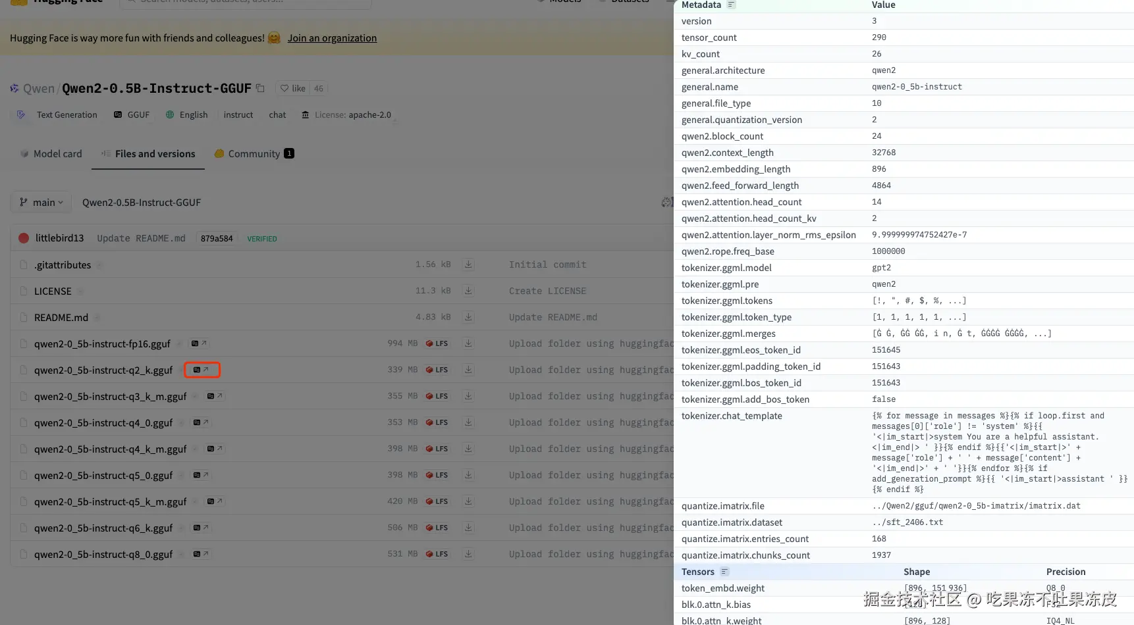Click the icon beside the Metadata header
This screenshot has height=625, width=1134.
pos(731,5)
